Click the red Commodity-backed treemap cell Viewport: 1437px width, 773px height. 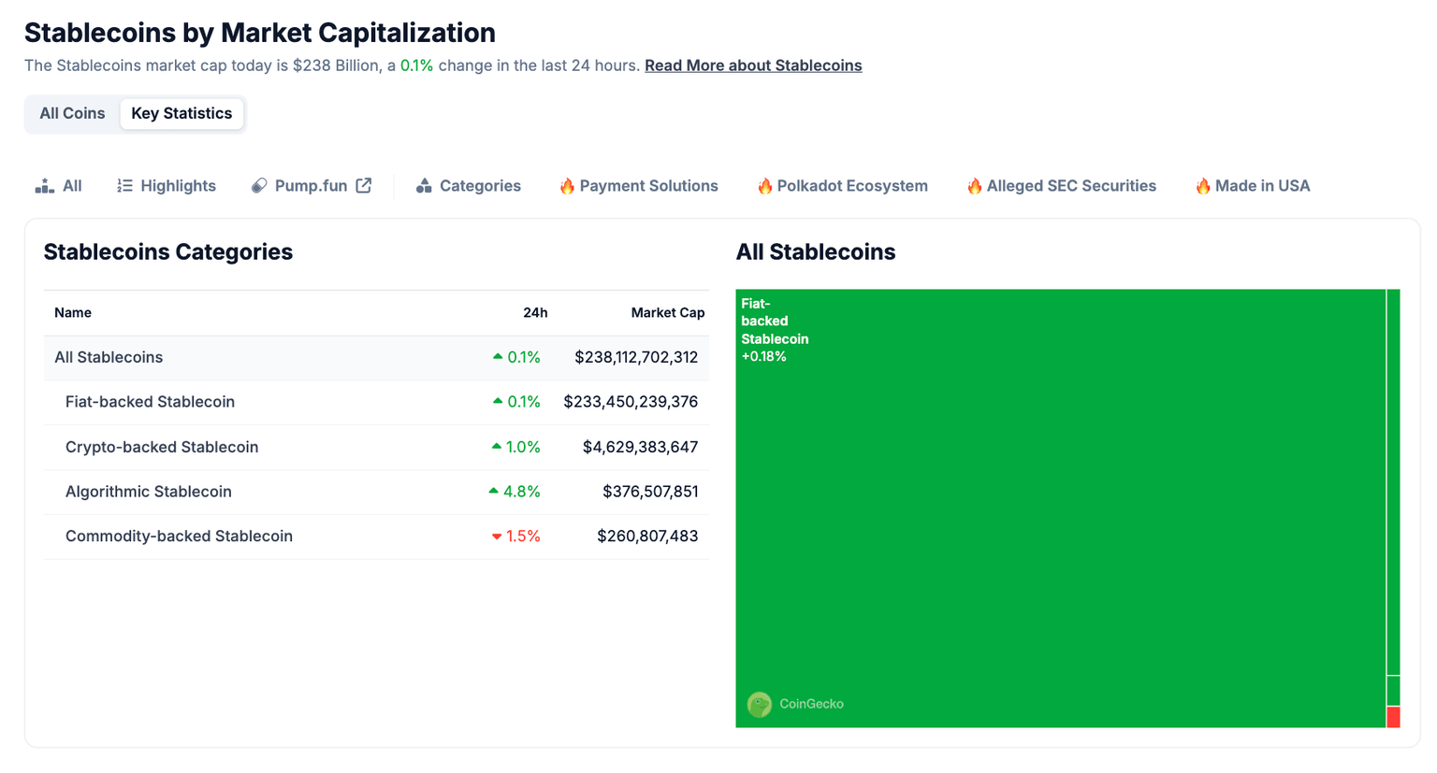[x=1393, y=718]
